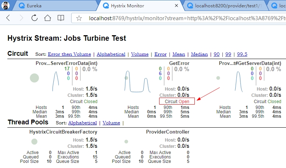286x168 pixels.
Task: Click the small circle of GetServerData circuit
Action: 218,78
